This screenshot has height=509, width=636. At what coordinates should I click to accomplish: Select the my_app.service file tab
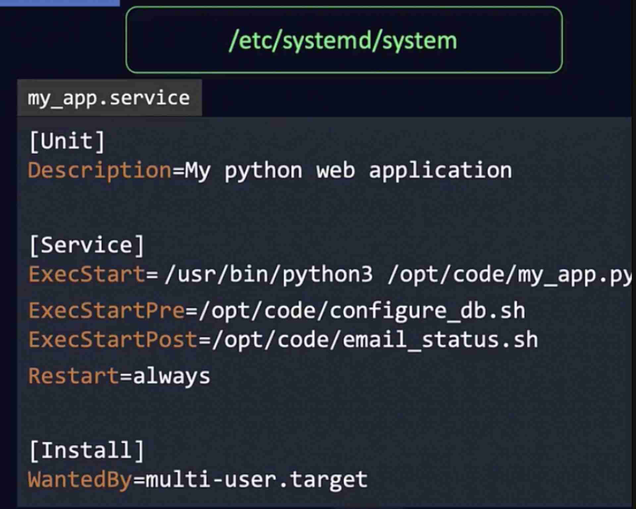pos(109,98)
